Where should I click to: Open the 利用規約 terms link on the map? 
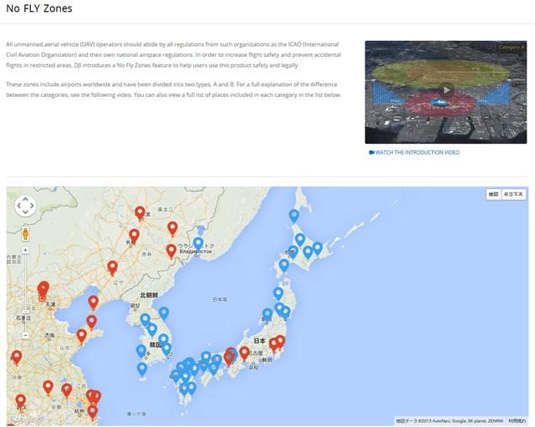517,421
